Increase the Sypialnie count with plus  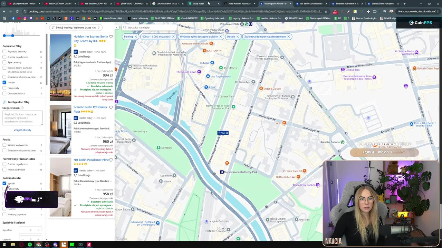tap(38, 230)
